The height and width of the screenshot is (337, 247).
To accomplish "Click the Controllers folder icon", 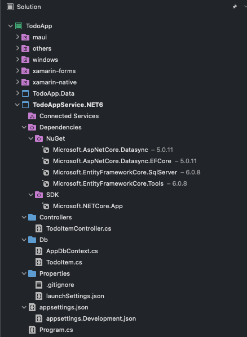I will pos(32,217).
